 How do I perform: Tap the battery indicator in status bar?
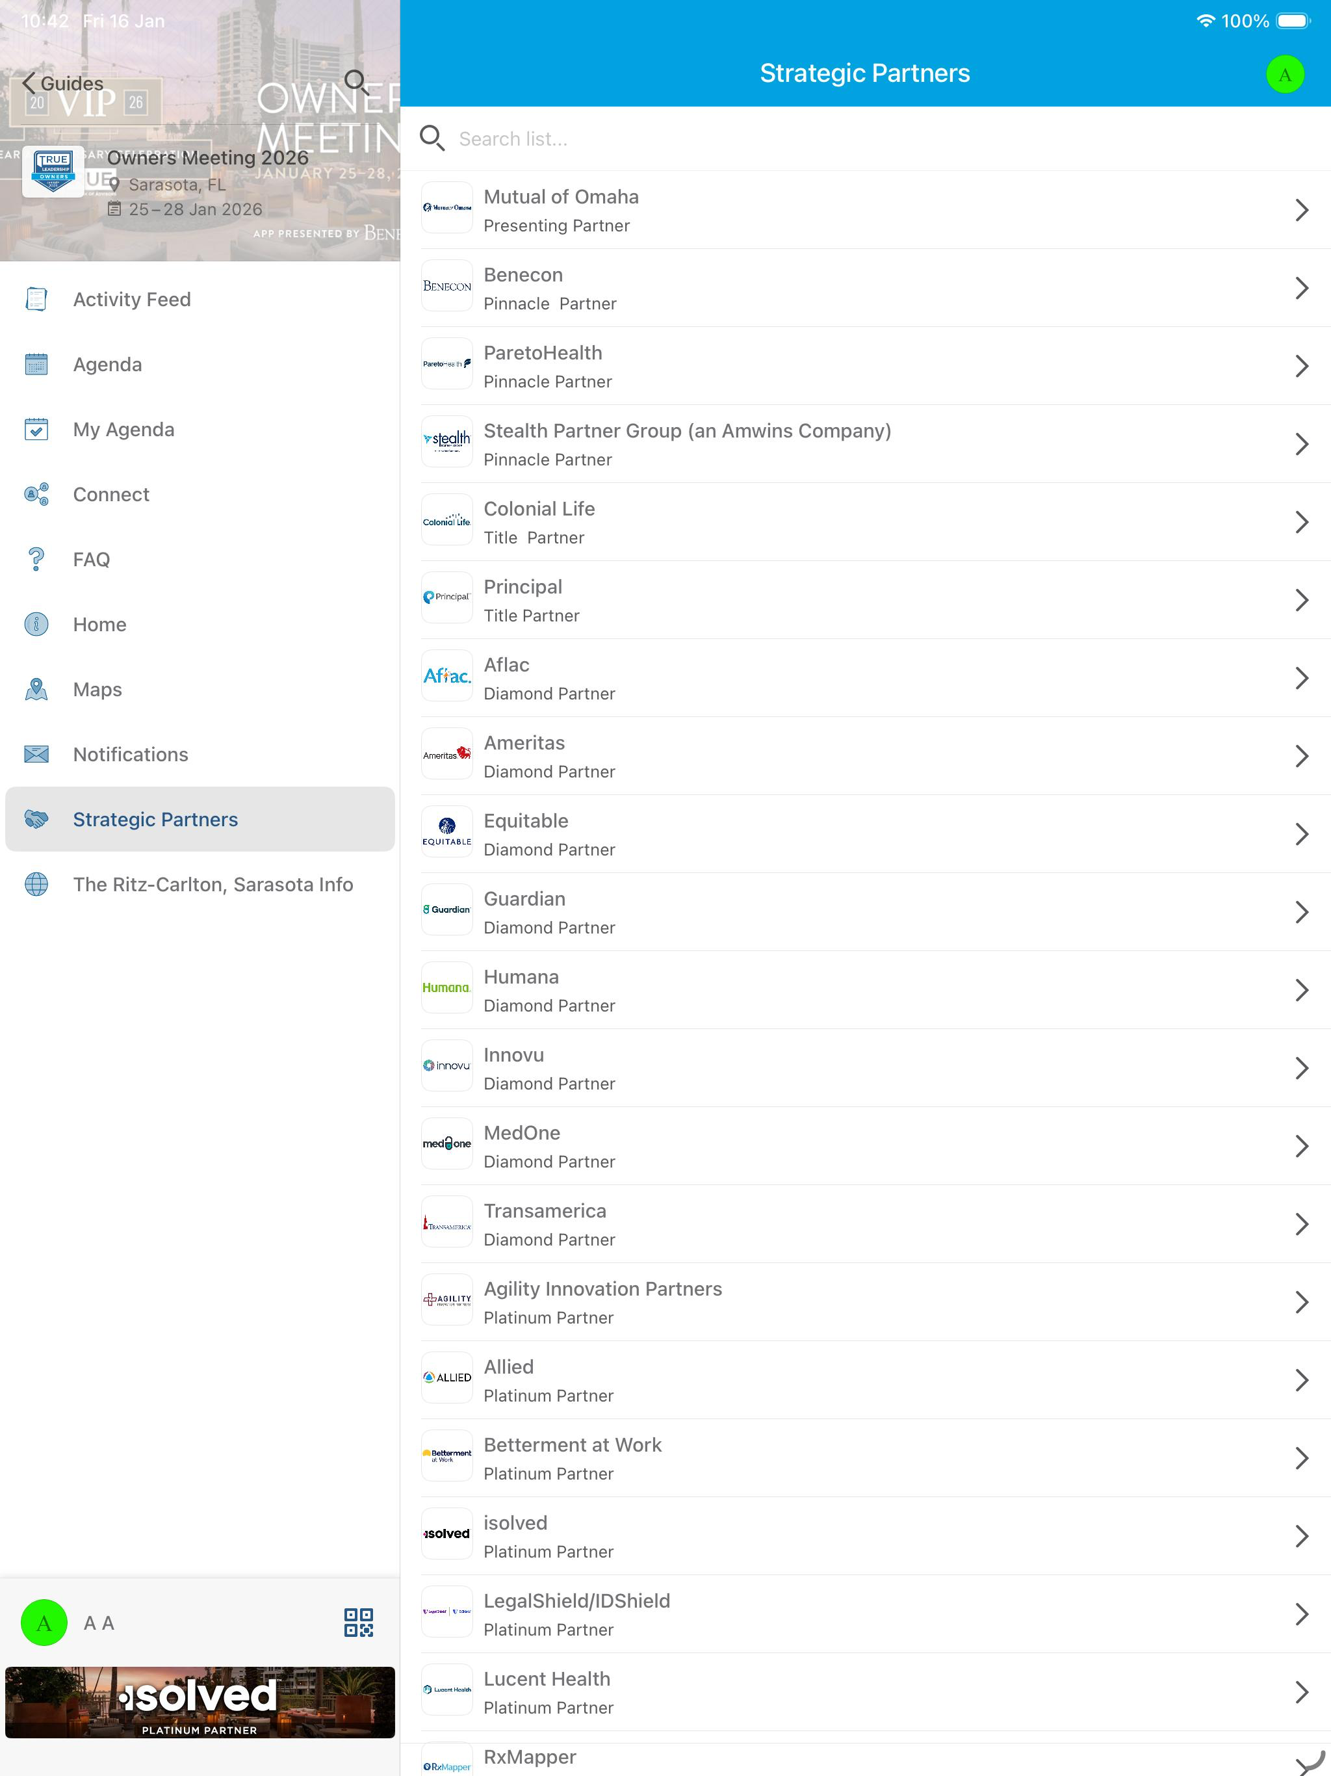(1294, 21)
